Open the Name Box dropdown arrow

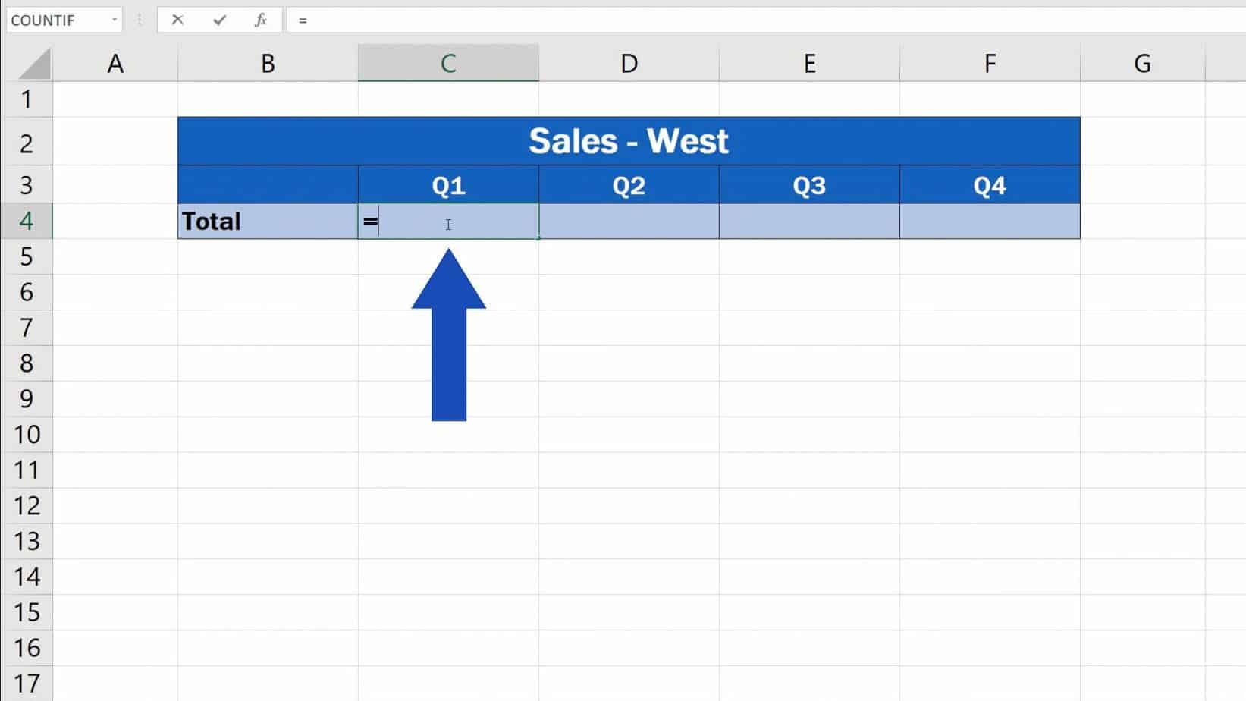pos(115,20)
